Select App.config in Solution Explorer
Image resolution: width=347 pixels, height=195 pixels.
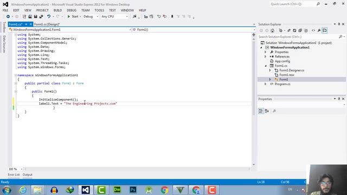pos(282,61)
